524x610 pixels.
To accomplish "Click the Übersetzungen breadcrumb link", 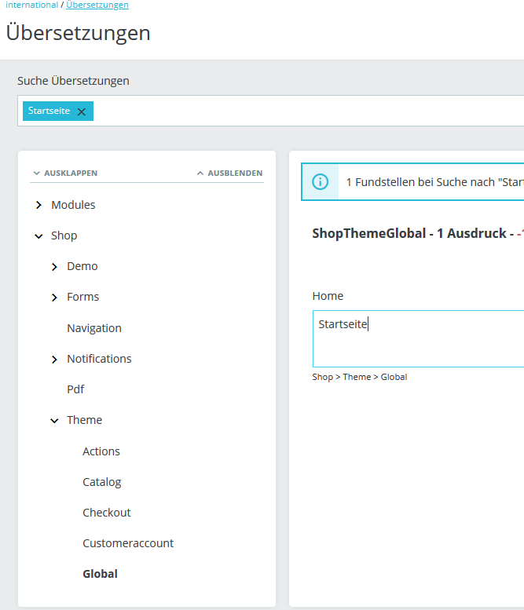I will 97,5.
